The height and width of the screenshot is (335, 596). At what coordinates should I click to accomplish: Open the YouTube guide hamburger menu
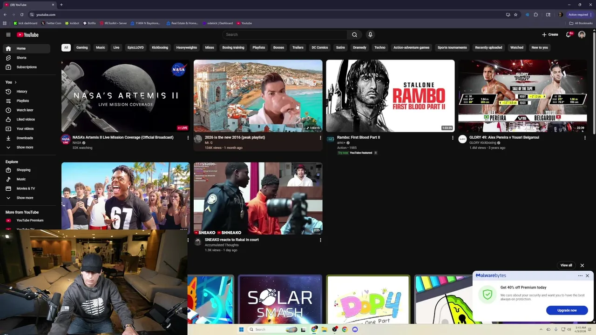click(8, 34)
